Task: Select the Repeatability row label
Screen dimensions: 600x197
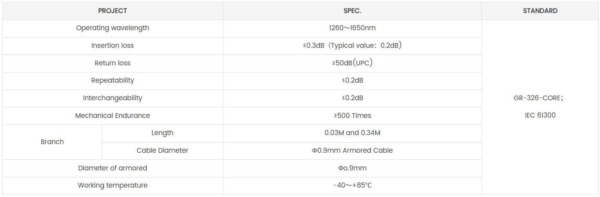Action: pos(113,81)
